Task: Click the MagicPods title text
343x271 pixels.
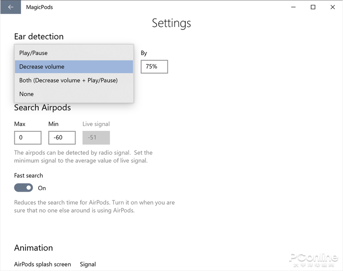Action: (x=39, y=7)
